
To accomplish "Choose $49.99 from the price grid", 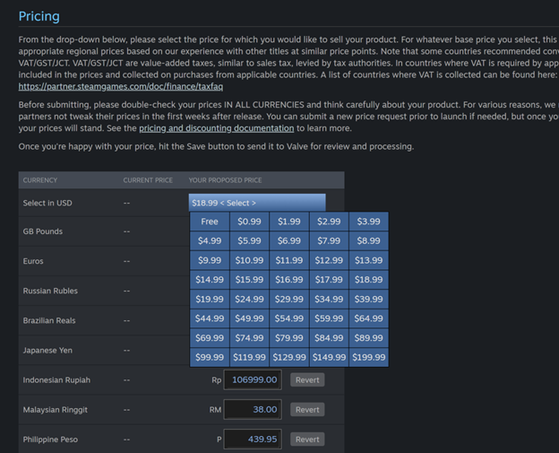I will pyautogui.click(x=249, y=318).
